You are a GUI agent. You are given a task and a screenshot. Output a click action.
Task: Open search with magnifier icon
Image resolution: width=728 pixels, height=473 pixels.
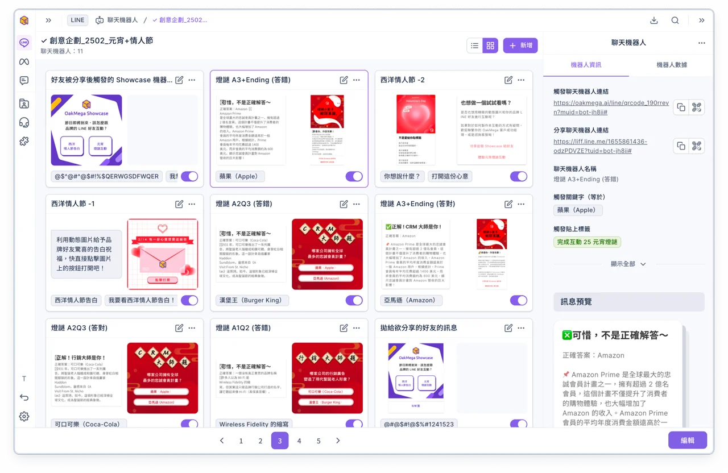click(x=675, y=20)
